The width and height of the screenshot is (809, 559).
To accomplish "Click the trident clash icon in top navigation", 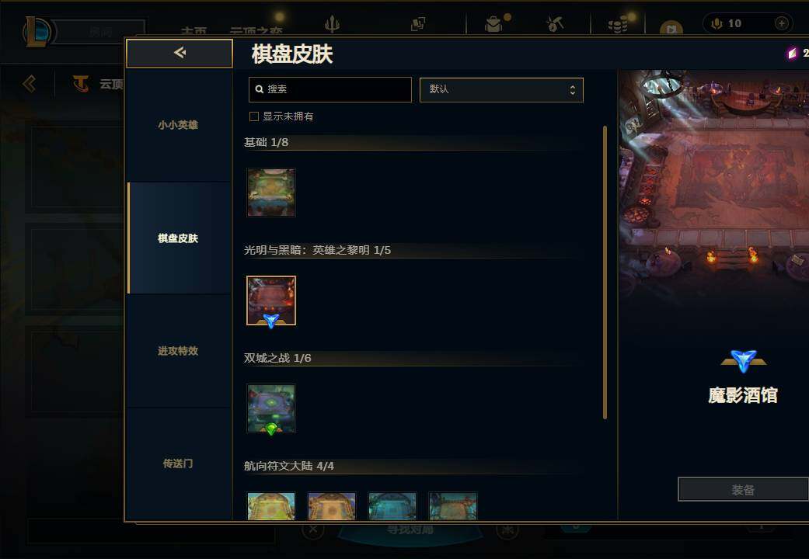I will click(x=333, y=24).
